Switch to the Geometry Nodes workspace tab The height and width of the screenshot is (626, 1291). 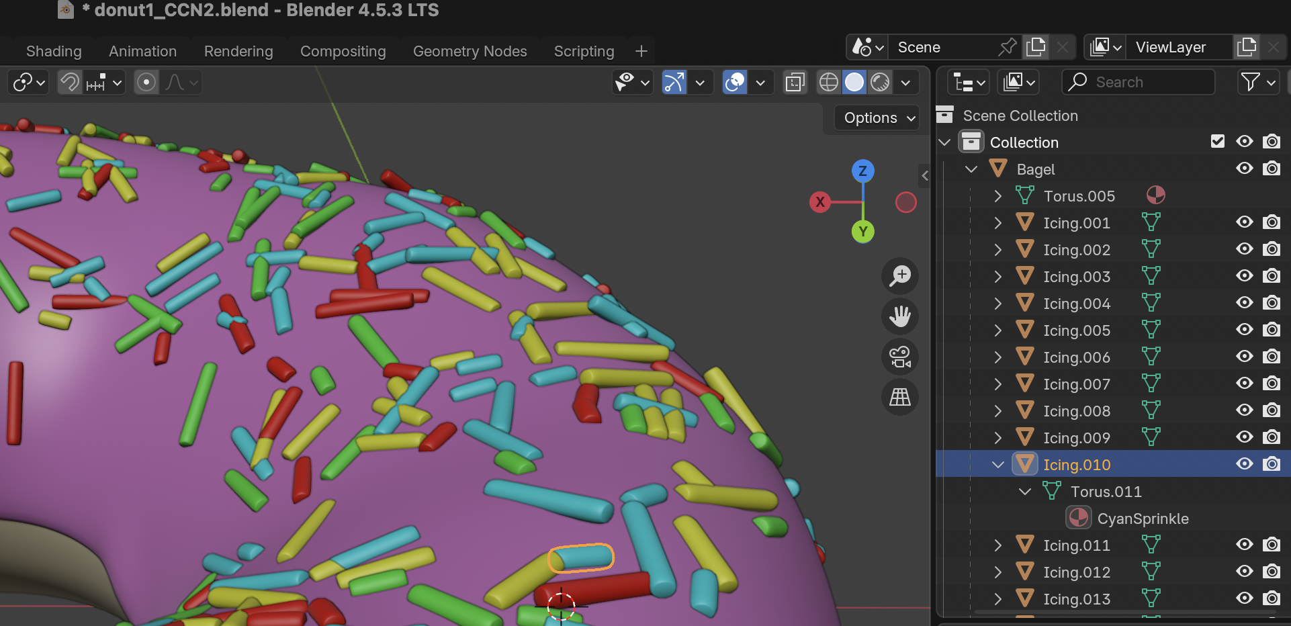click(470, 51)
